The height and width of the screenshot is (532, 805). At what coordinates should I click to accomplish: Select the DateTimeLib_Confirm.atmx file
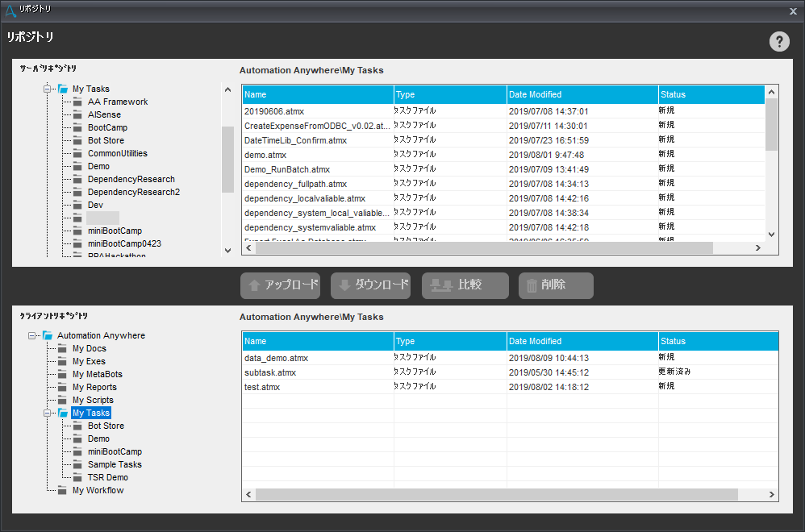(503, 140)
